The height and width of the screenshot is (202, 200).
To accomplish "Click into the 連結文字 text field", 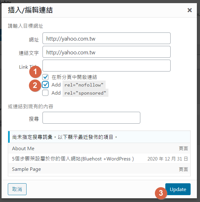I will click(x=106, y=52).
